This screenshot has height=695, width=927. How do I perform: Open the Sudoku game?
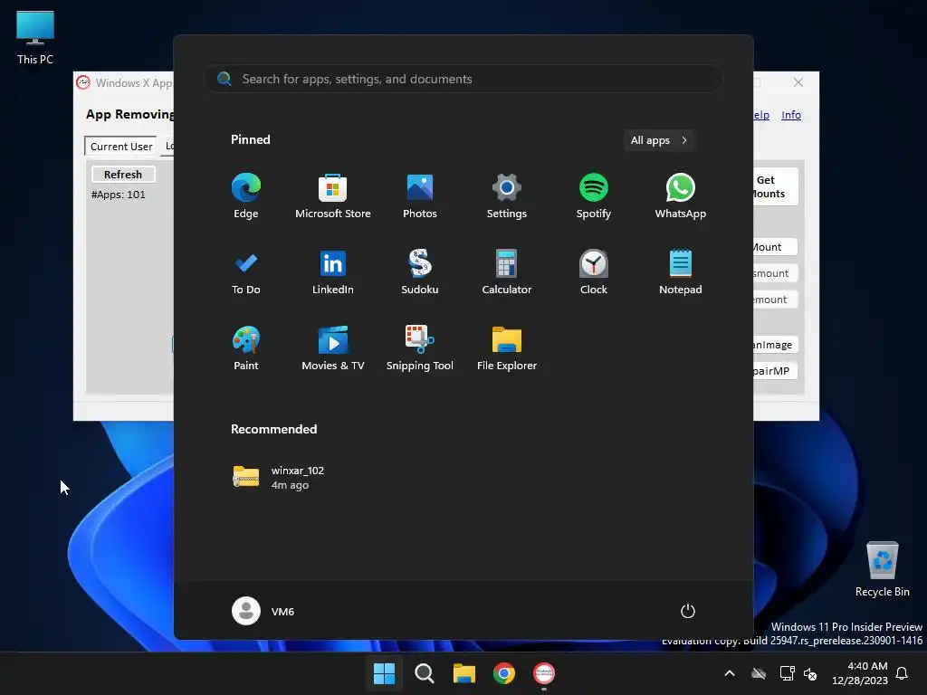click(x=420, y=272)
